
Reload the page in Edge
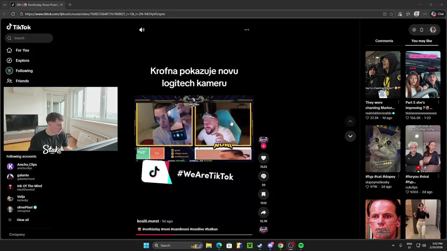click(13, 14)
